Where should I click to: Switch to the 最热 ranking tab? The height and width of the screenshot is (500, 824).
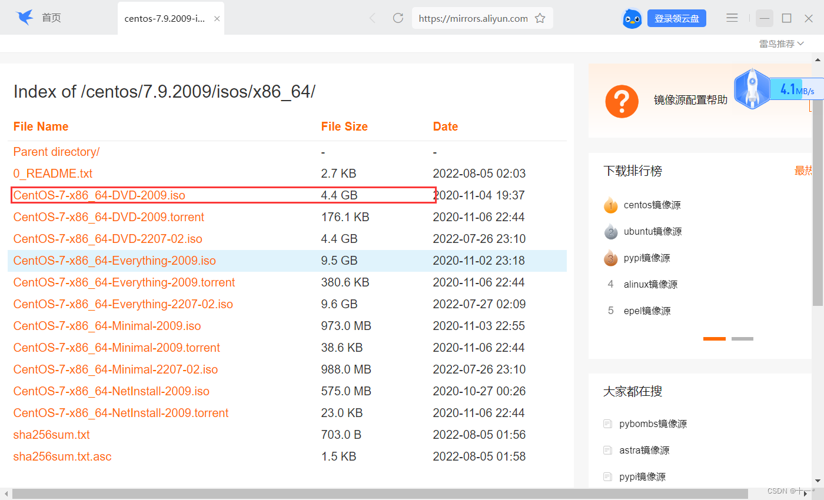click(804, 171)
